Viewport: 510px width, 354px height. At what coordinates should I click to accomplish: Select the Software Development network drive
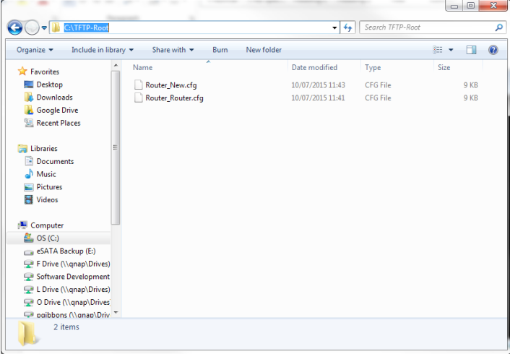[x=73, y=277]
